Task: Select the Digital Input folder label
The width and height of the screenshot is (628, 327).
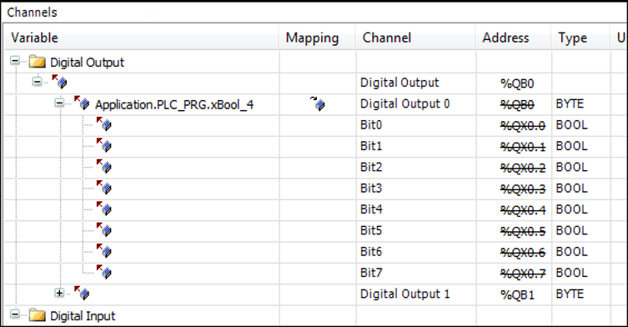Action: click(x=83, y=316)
